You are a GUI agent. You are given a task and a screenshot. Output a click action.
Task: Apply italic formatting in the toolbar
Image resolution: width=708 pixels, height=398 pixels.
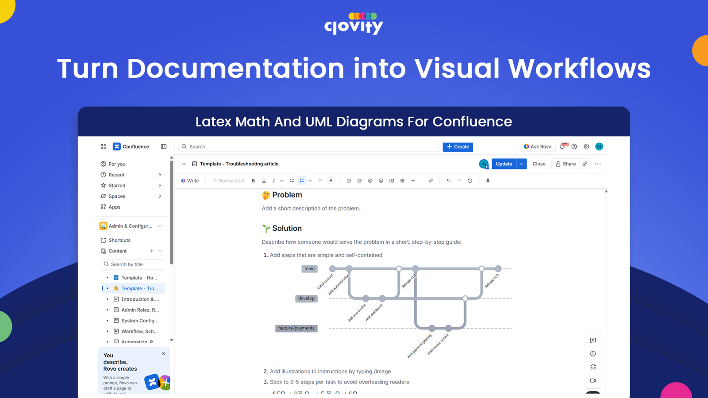click(273, 180)
